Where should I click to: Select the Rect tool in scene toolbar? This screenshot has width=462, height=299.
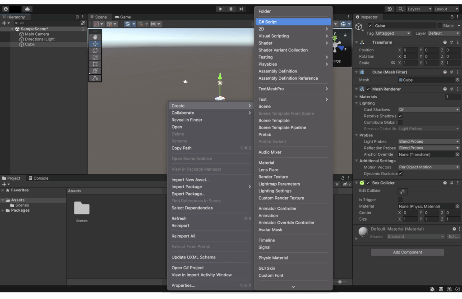(x=95, y=64)
